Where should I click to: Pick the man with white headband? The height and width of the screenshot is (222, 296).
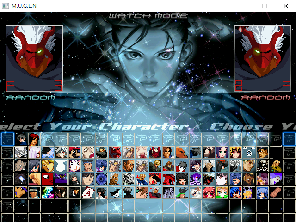coord(34,192)
